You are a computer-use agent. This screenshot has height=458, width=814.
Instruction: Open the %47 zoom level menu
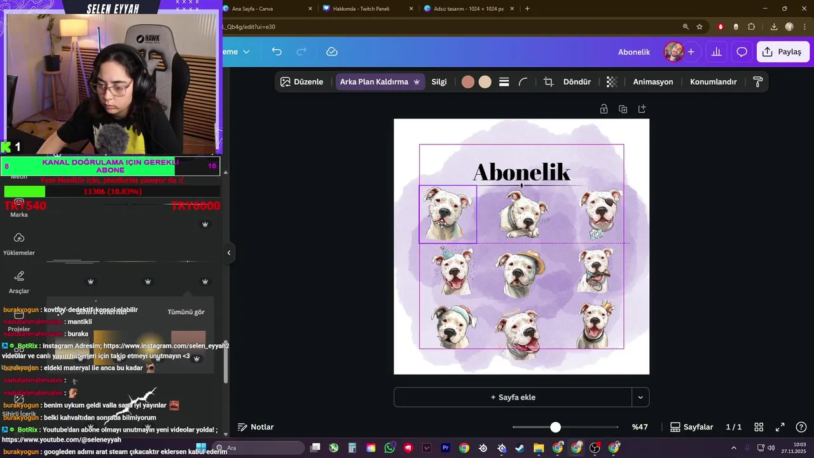[x=640, y=427]
